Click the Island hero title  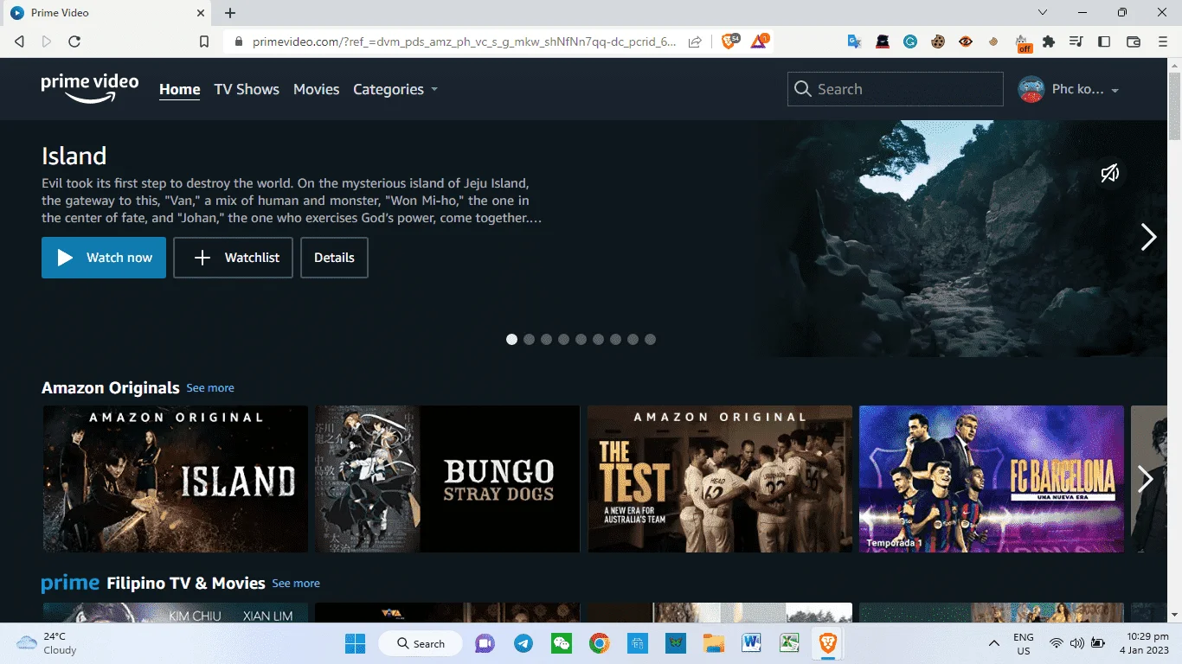click(x=74, y=156)
